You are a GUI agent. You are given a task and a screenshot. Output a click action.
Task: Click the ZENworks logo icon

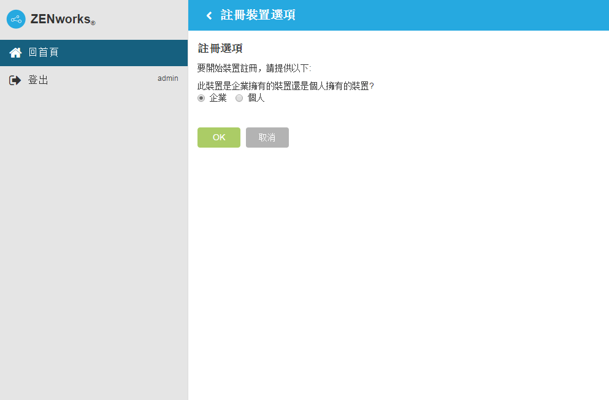(16, 19)
